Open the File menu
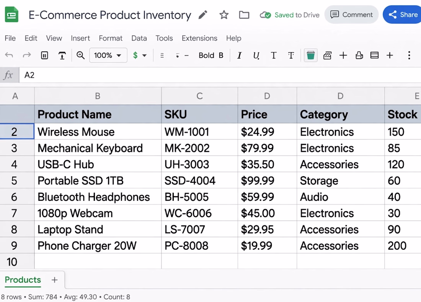 click(10, 38)
